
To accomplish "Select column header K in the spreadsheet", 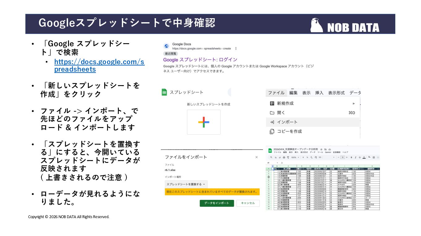I will point(372,166).
